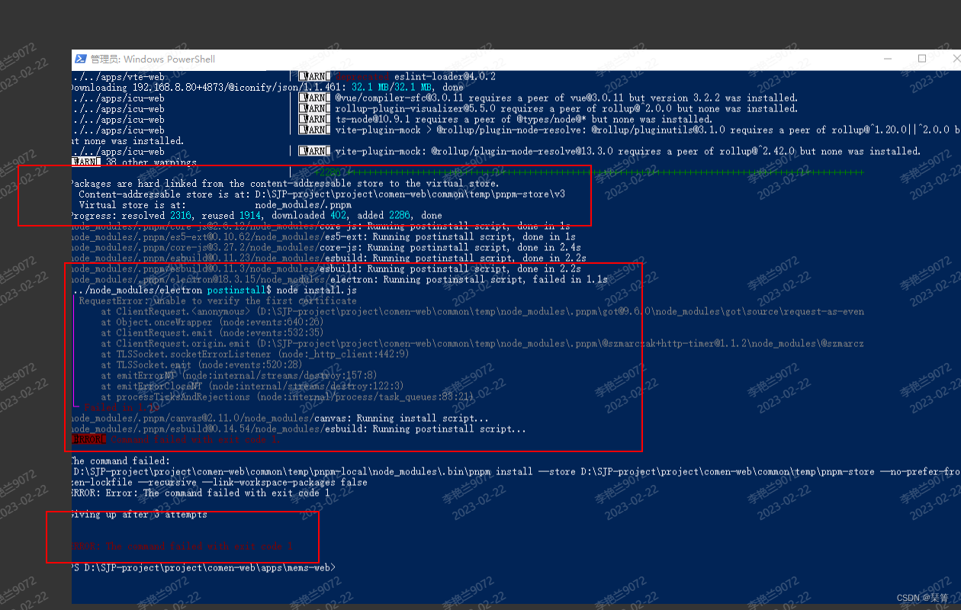Click the 'at emitErrorNT' stack trace line

(x=238, y=376)
